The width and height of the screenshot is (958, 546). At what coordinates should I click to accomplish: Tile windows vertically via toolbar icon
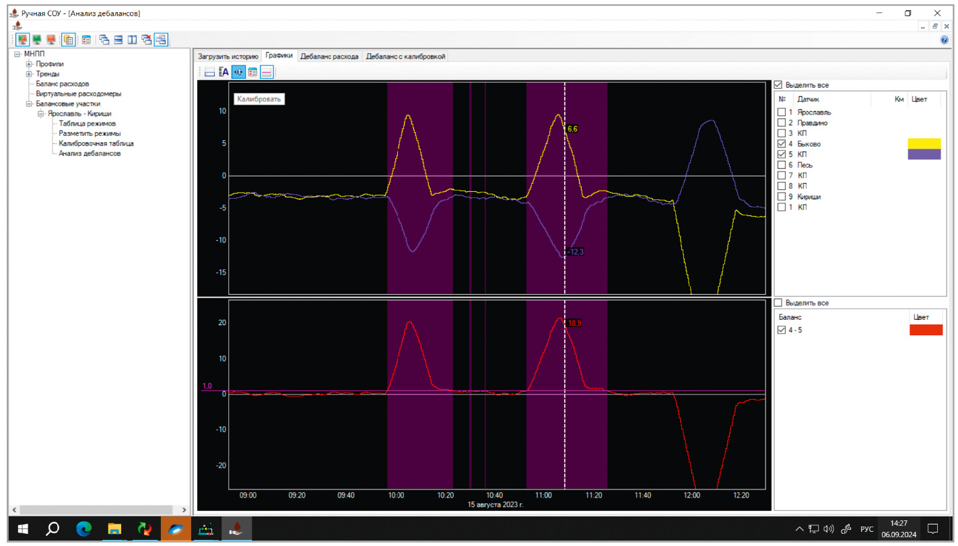(133, 40)
